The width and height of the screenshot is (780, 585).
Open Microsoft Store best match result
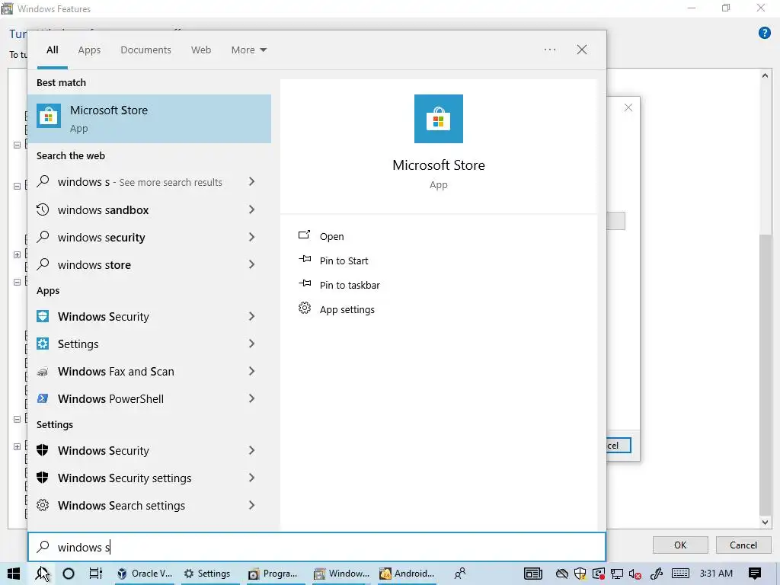(x=149, y=119)
